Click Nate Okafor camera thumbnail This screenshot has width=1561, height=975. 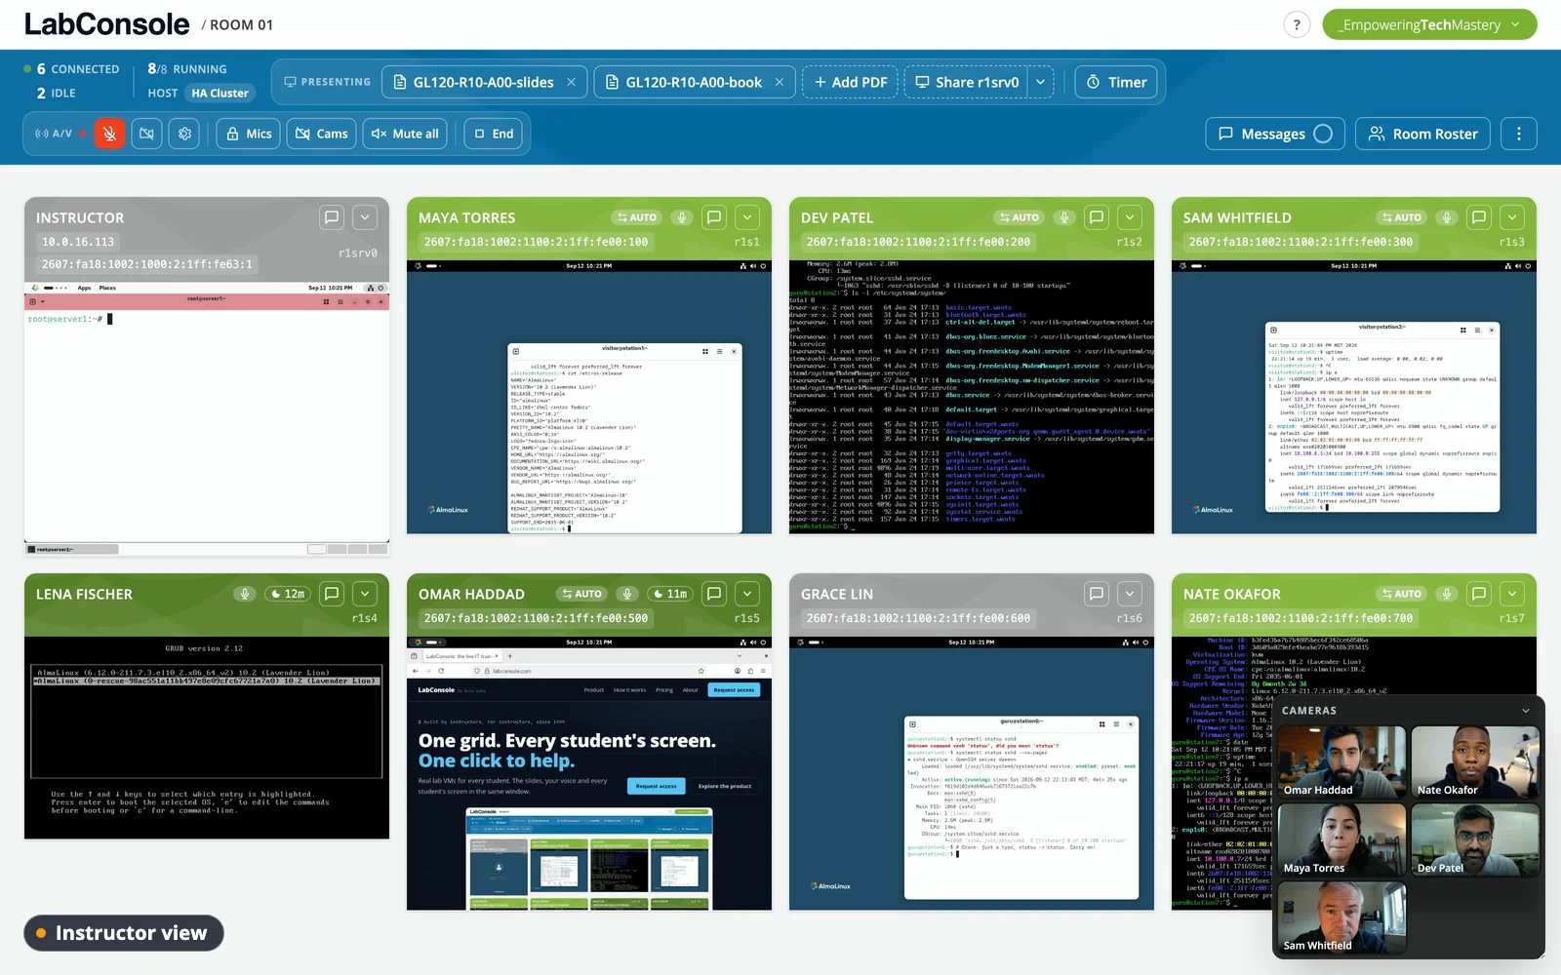pos(1474,762)
